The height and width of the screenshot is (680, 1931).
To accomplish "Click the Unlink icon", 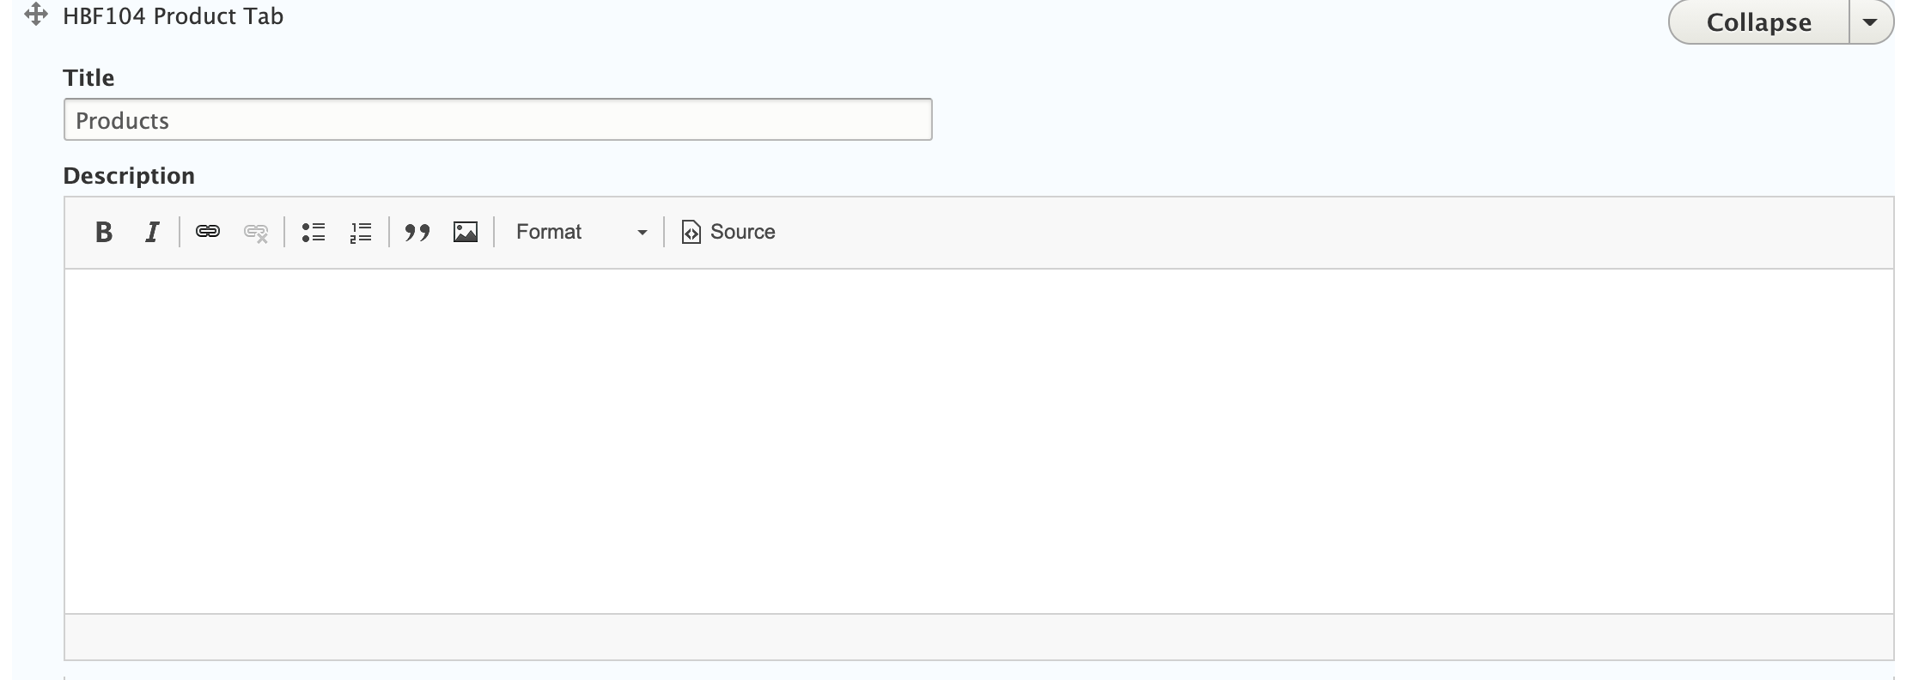I will [256, 233].
